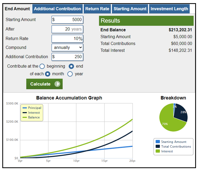Image resolution: width=198 pixels, height=171 pixels.
Task: Click the Calculate button
Action: point(44,84)
